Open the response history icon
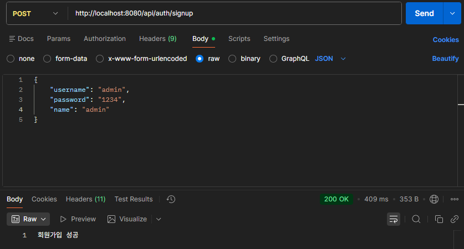This screenshot has width=464, height=249. 171,199
